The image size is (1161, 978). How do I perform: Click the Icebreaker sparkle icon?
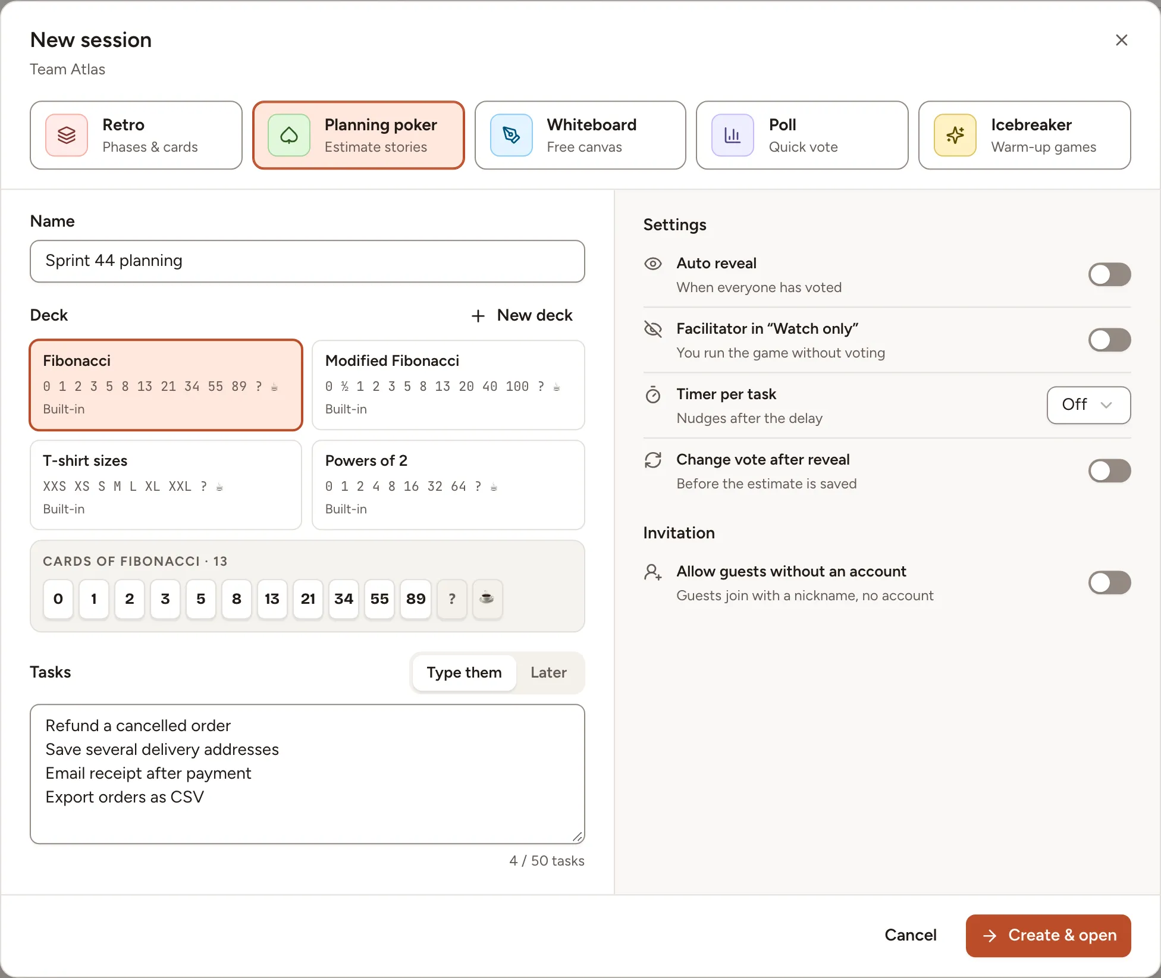955,136
